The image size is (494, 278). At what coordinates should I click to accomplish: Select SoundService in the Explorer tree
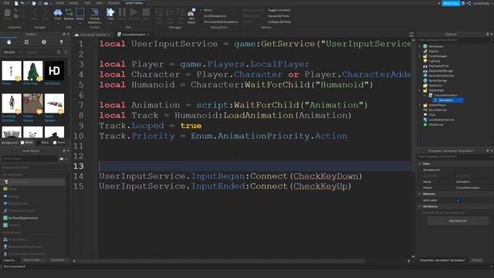pyautogui.click(x=438, y=110)
